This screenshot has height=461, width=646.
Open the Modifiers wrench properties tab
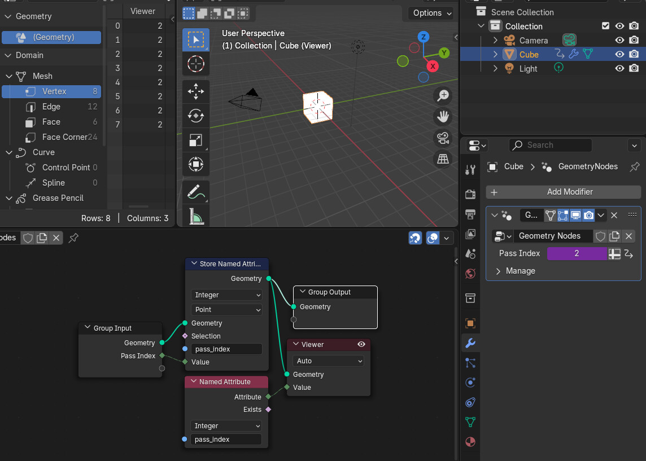tap(470, 343)
